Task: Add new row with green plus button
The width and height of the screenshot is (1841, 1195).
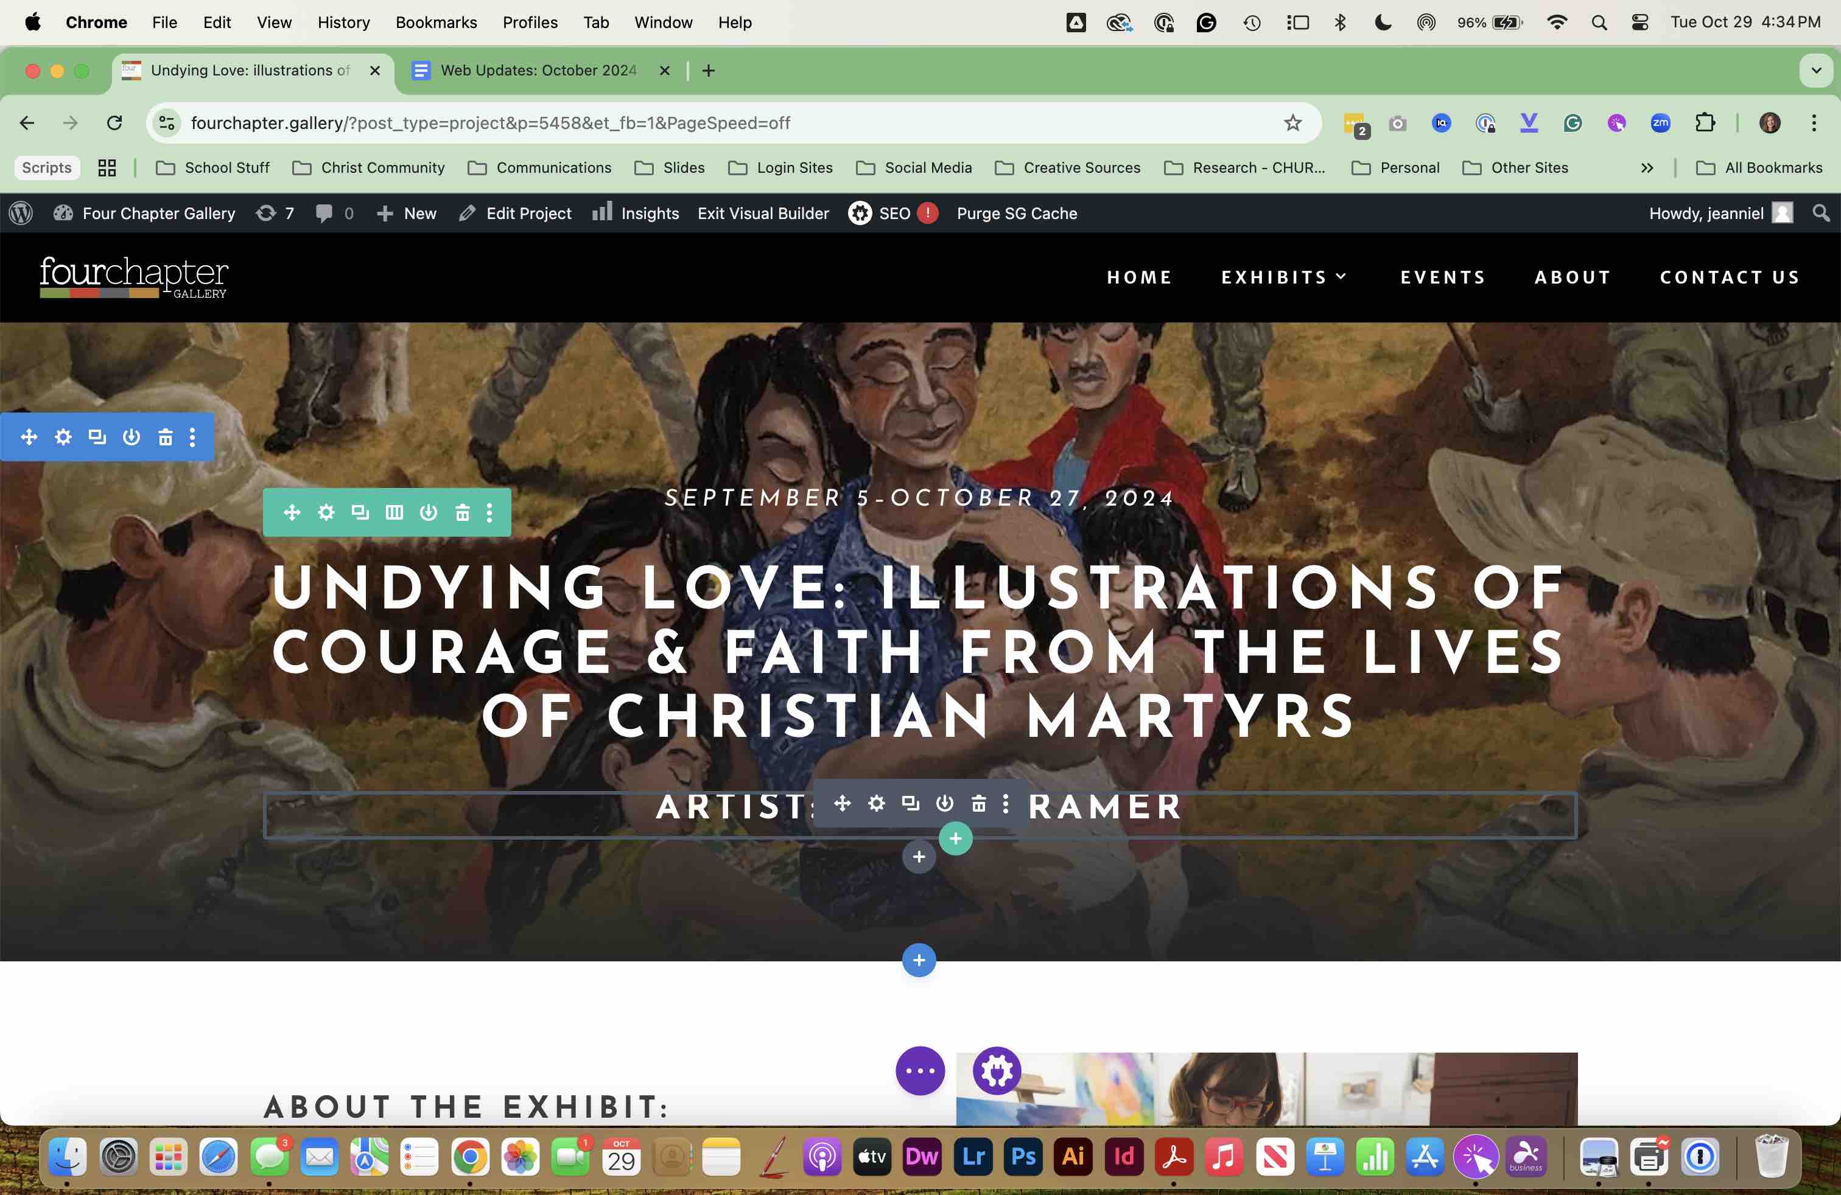Action: tap(956, 838)
